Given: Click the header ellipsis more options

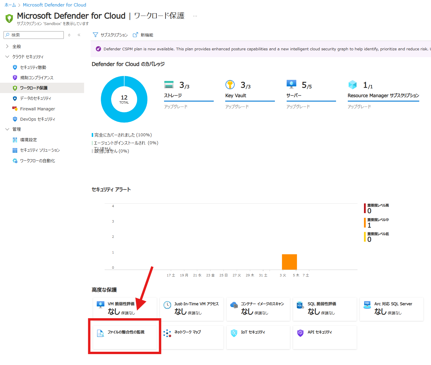Looking at the screenshot, I should tap(195, 16).
